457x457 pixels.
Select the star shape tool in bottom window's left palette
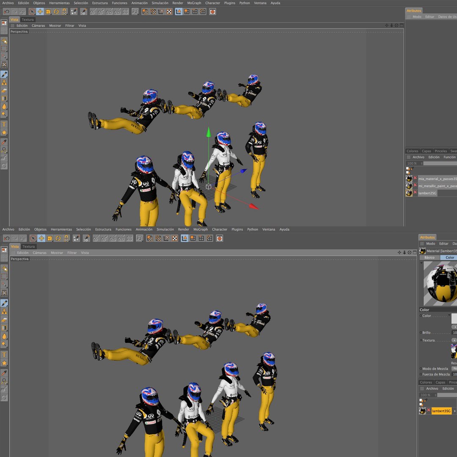[x=4, y=363]
